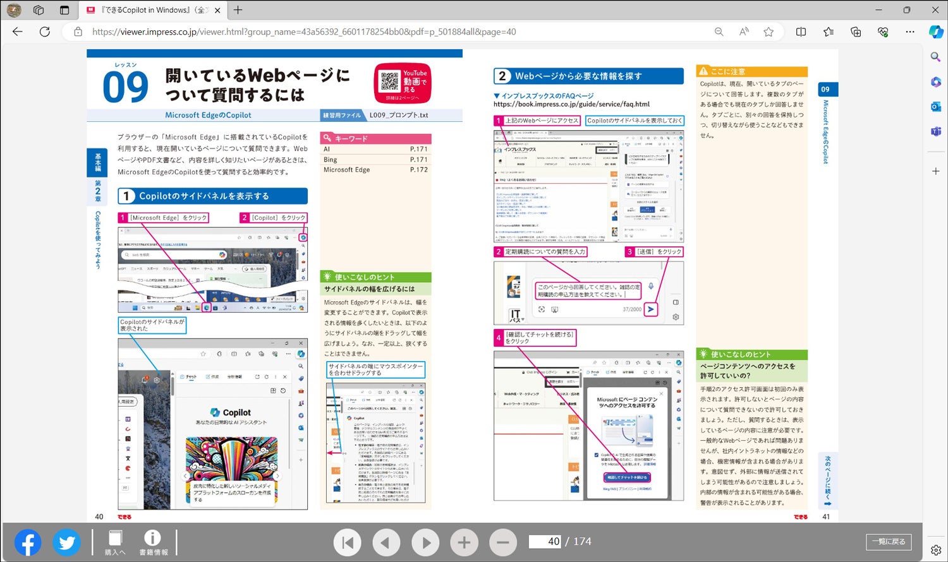Open Collections in Edge
The height and width of the screenshot is (562, 948).
[855, 32]
